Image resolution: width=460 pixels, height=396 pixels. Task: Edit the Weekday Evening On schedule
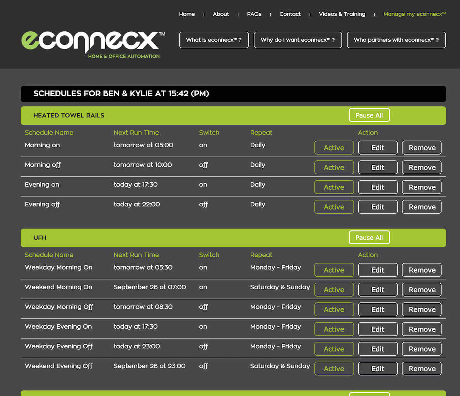378,329
